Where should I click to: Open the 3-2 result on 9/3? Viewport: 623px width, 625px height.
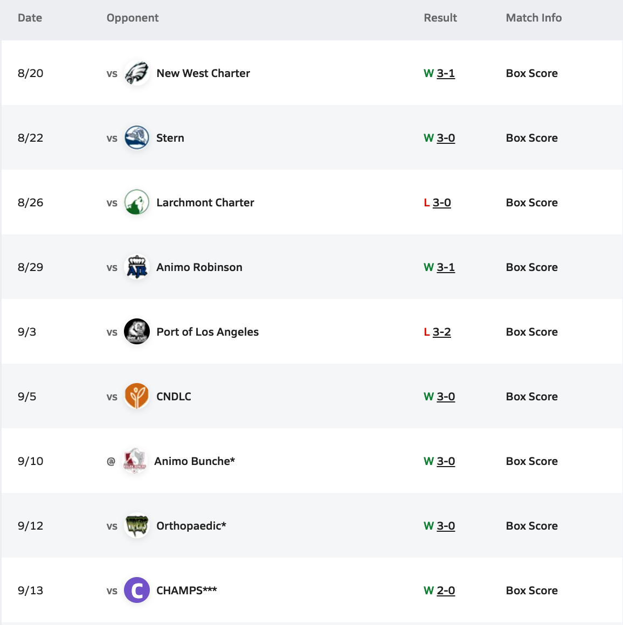[x=441, y=332]
